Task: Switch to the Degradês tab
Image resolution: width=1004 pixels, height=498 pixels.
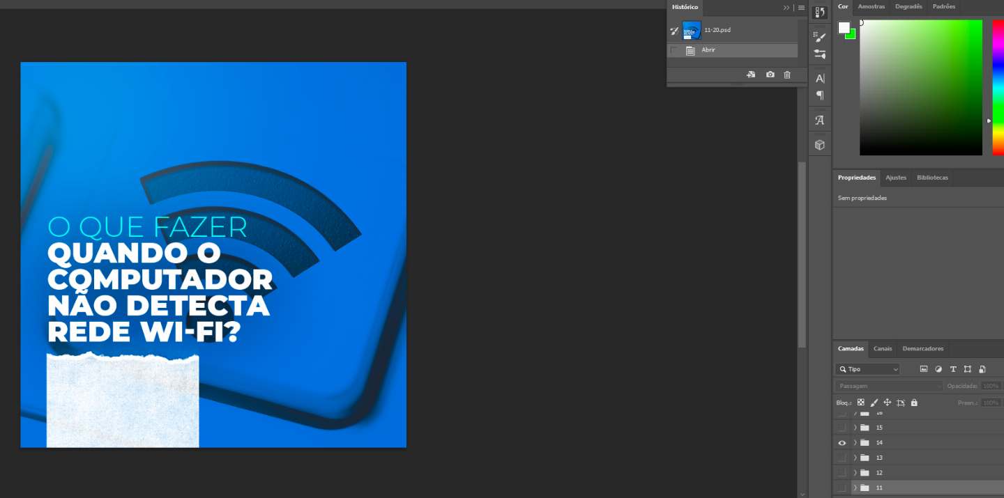Action: tap(908, 7)
